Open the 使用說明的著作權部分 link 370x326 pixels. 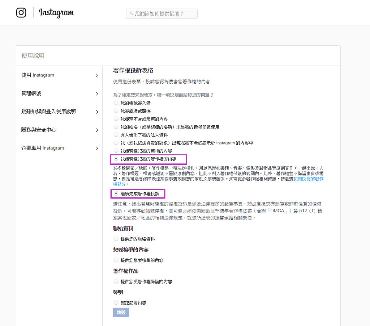[309, 179]
